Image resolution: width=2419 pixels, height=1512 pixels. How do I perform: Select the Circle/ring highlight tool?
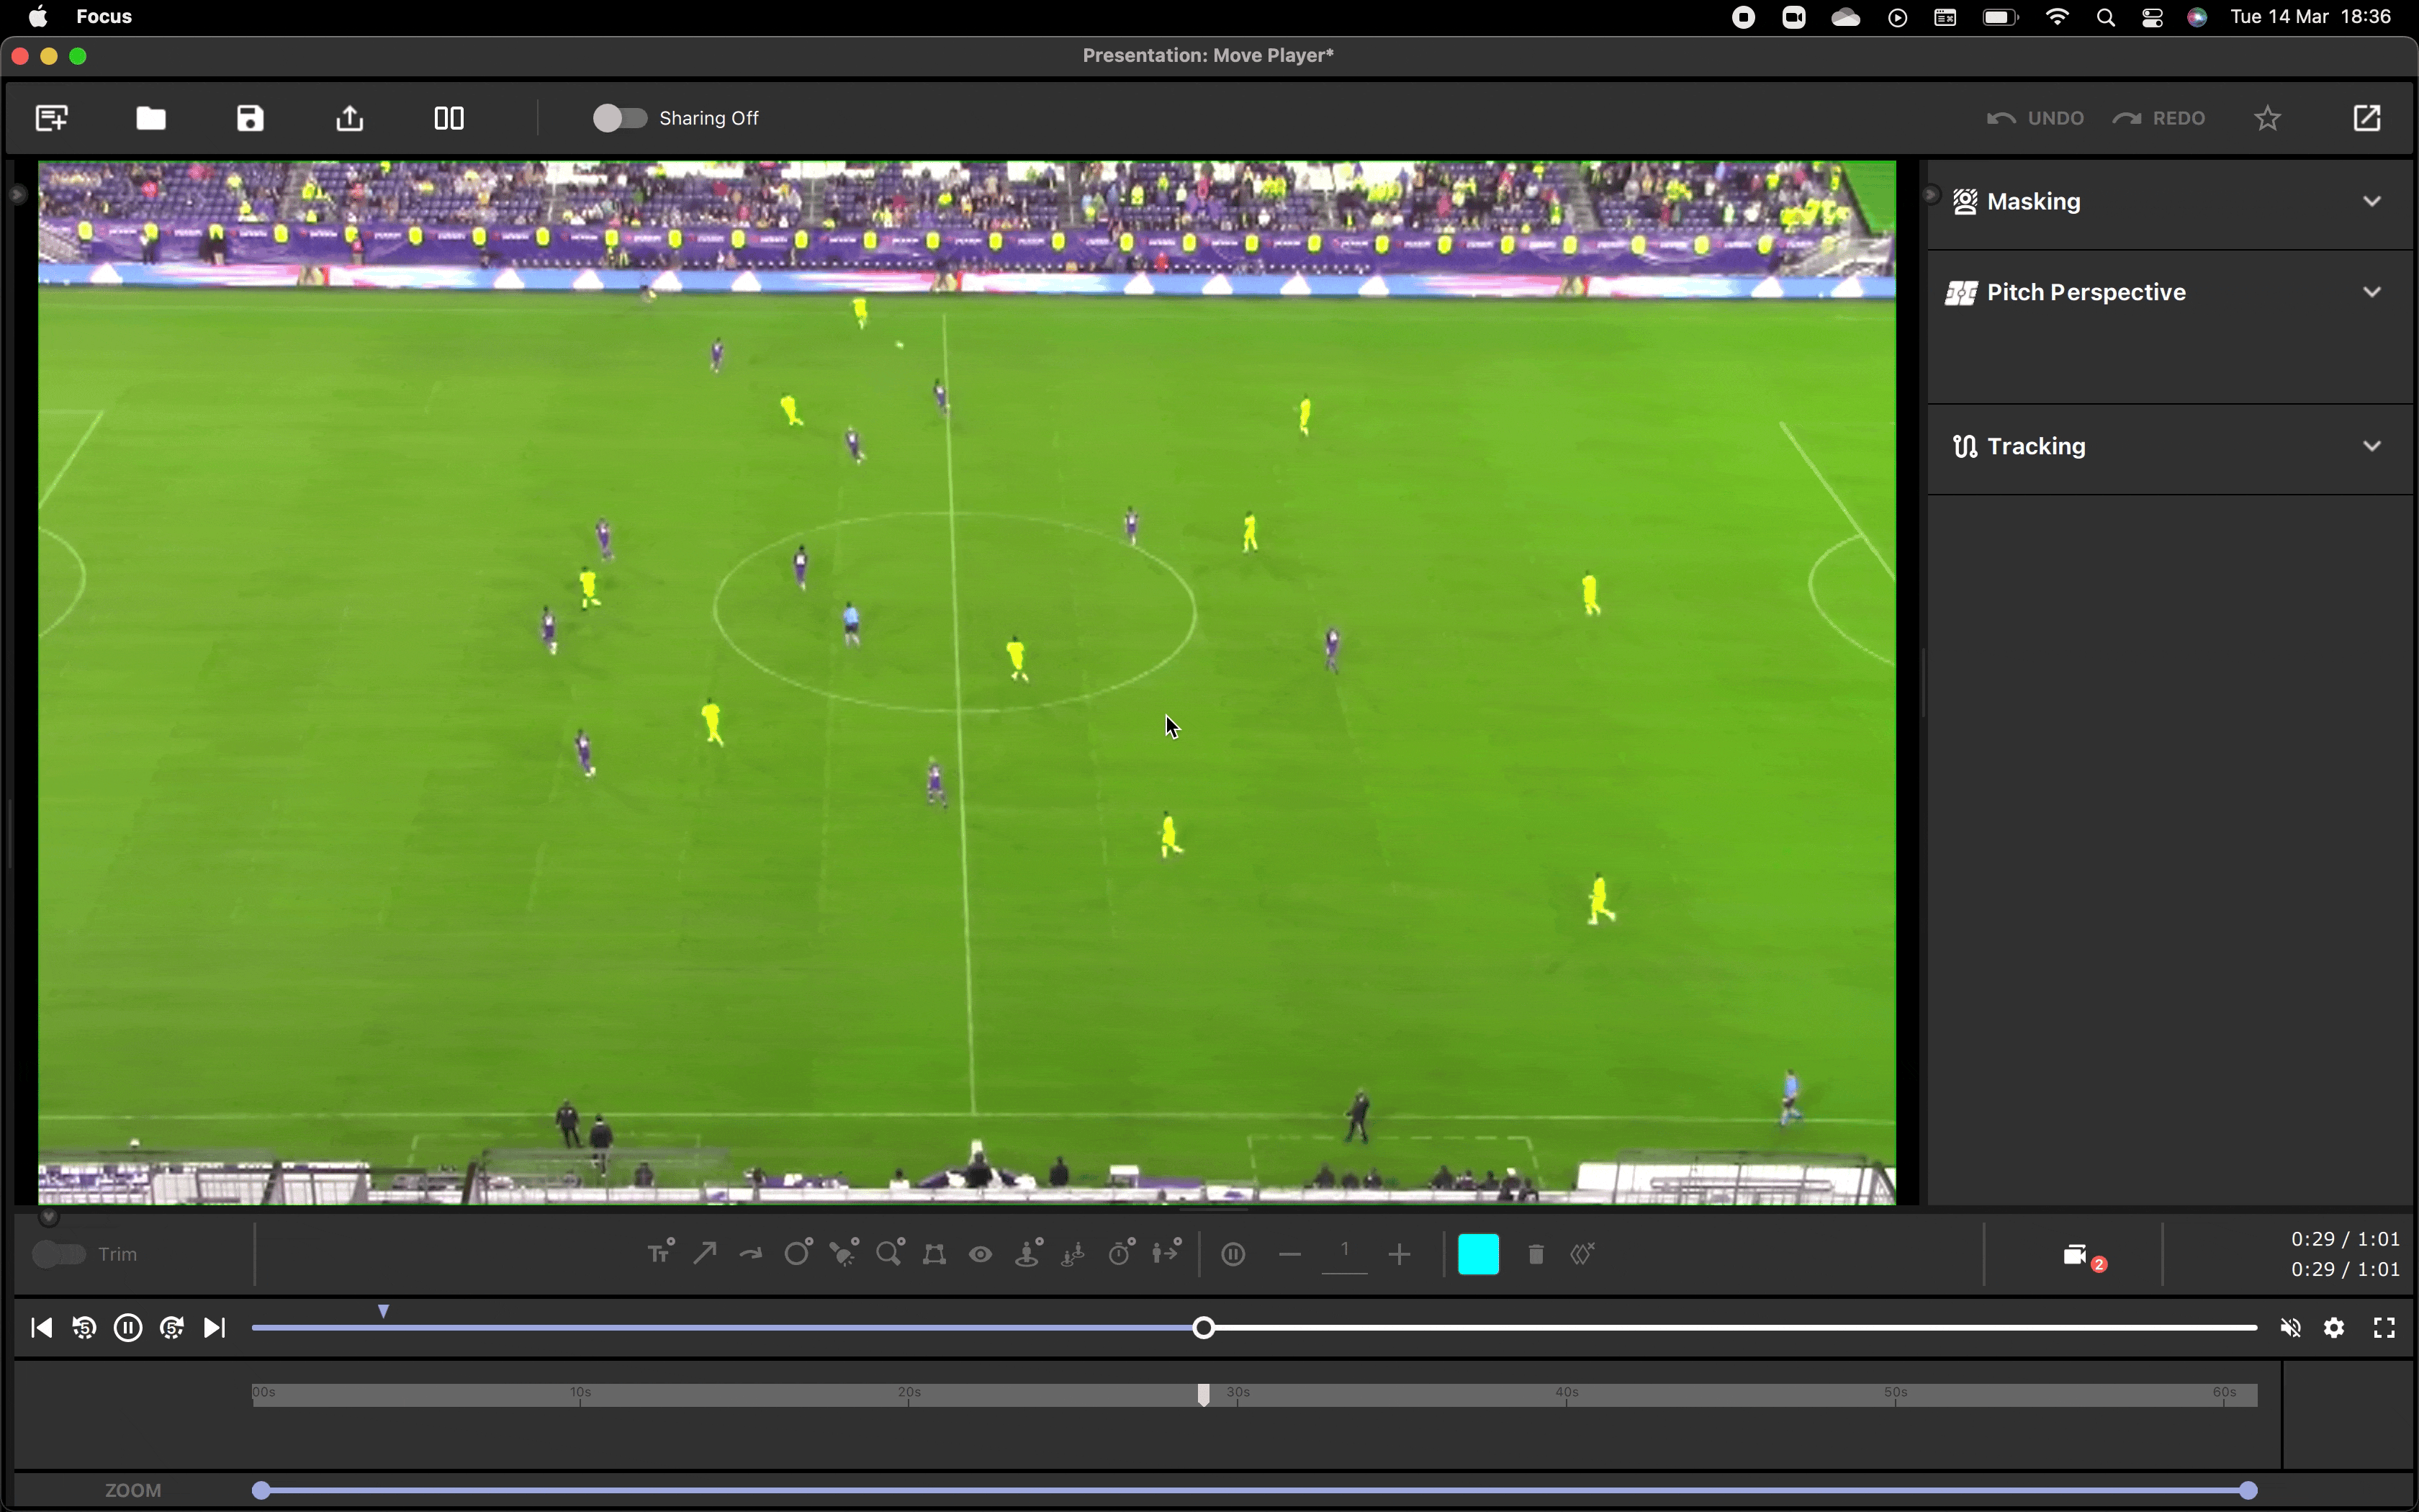click(798, 1253)
